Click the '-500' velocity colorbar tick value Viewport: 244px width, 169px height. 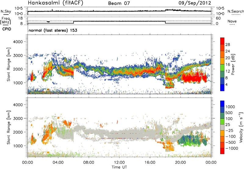pyautogui.click(x=231, y=142)
